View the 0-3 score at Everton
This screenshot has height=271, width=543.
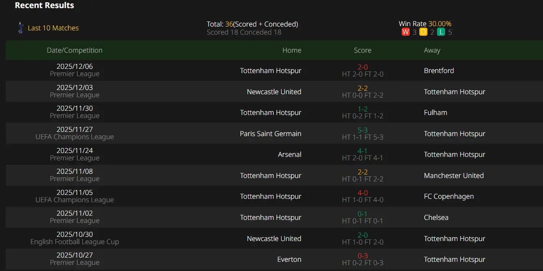363,256
